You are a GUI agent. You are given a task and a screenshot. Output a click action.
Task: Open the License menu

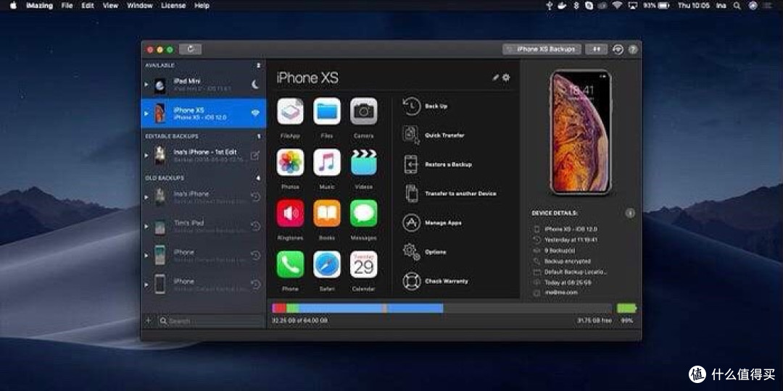pyautogui.click(x=173, y=6)
